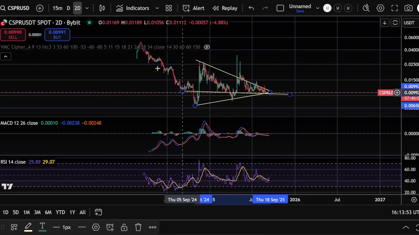The width and height of the screenshot is (419, 235).
Task: Open the MACD 12 26 close legend
Action: point(19,123)
